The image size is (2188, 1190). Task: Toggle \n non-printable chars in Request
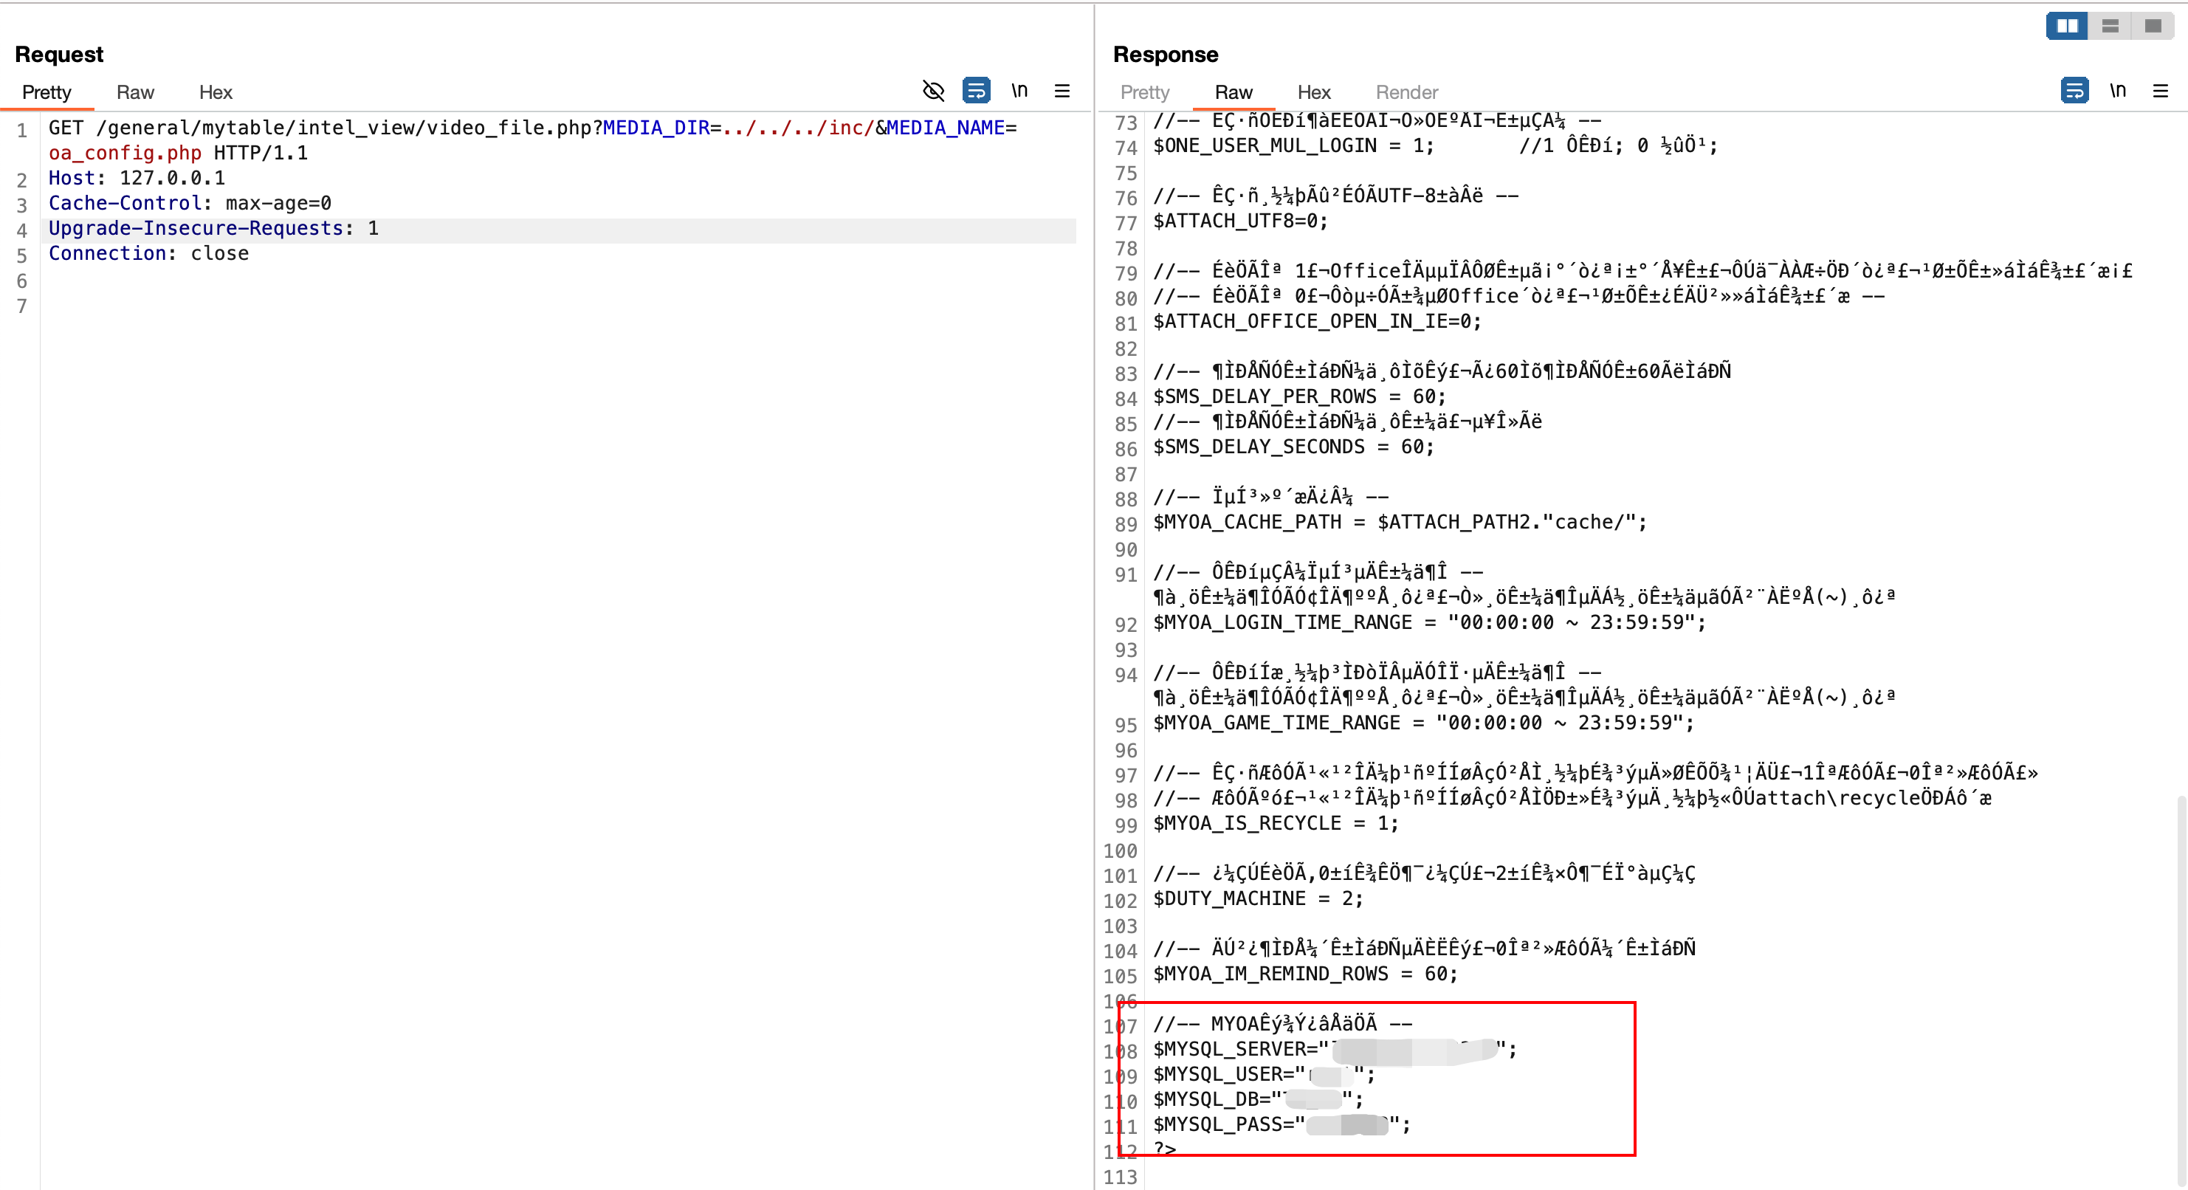[1019, 90]
